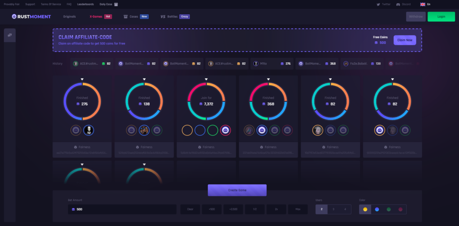This screenshot has width=459, height=226.
Task: Open the Originals menu
Action: tap(69, 17)
